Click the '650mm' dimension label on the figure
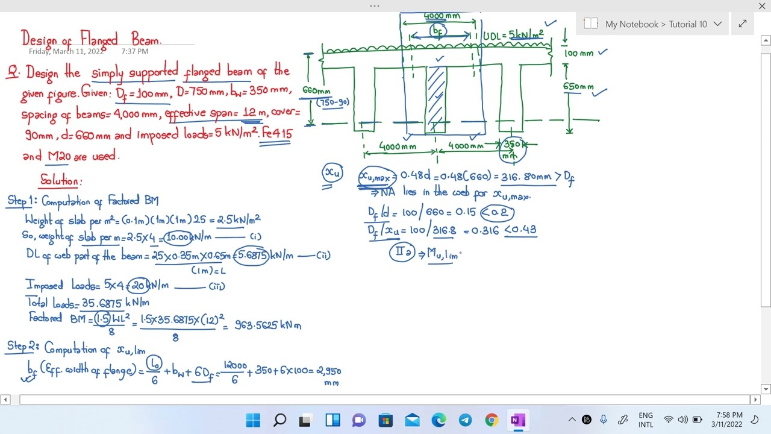771x434 pixels. point(578,86)
